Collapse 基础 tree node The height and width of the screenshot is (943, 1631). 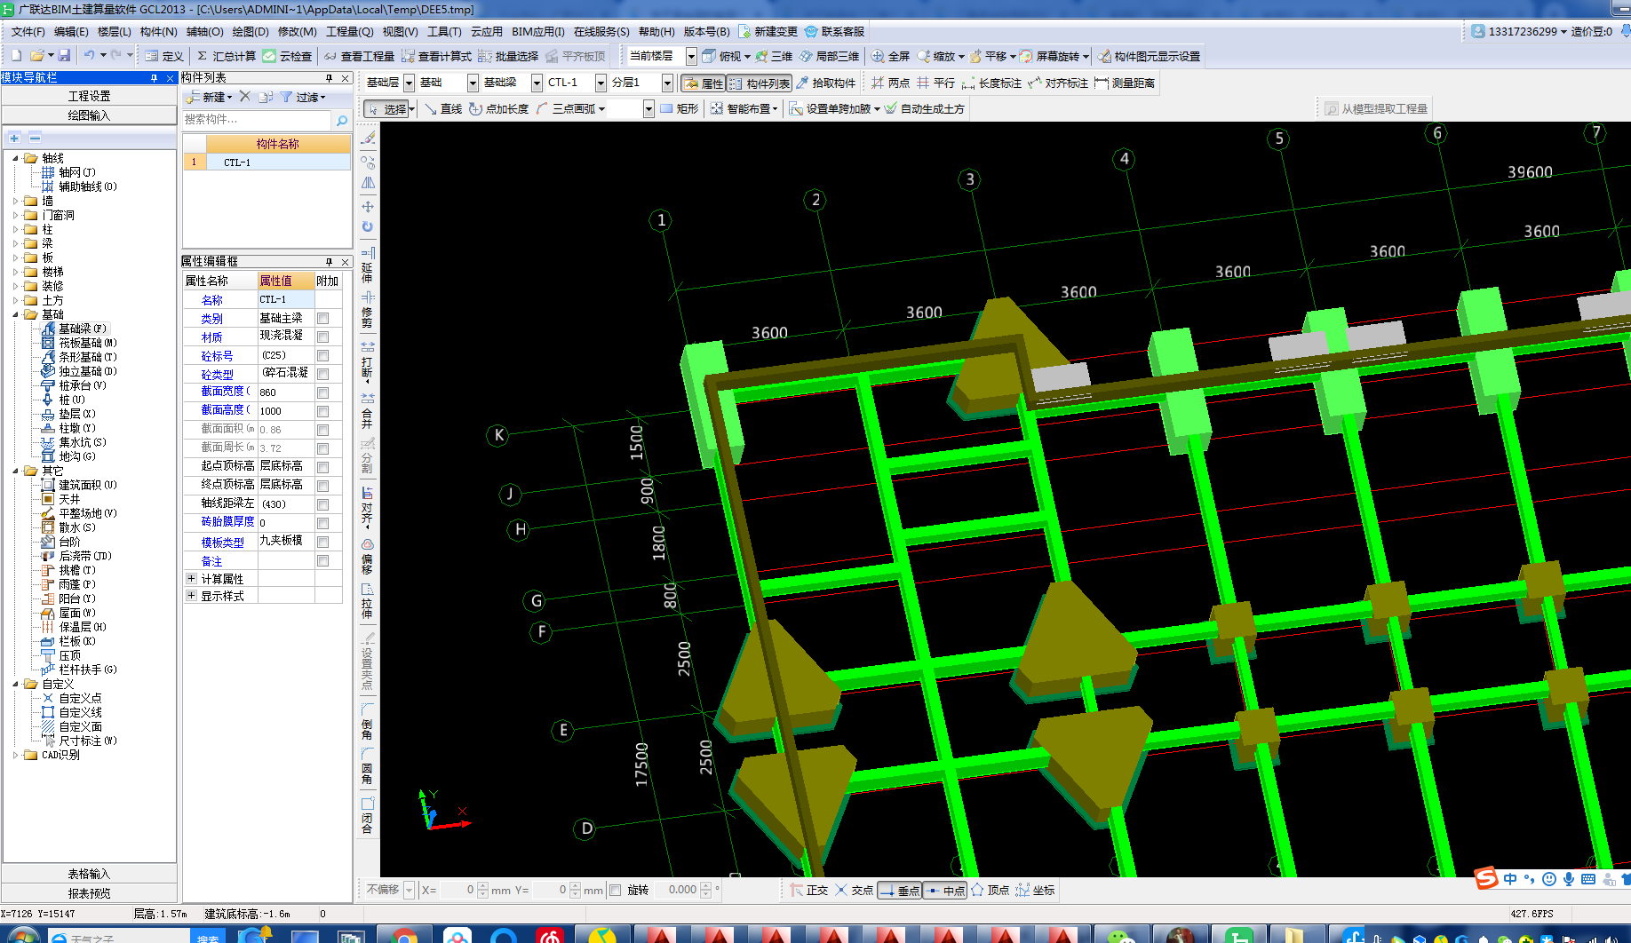[15, 315]
